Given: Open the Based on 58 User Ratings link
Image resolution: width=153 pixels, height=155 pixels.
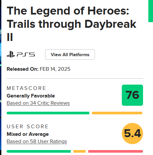Looking at the screenshot, I should pos(37,141).
